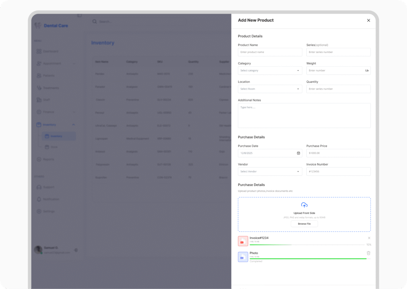Viewport: 407px width, 289px height.
Task: Click the Invoice Number field
Action: pos(338,171)
